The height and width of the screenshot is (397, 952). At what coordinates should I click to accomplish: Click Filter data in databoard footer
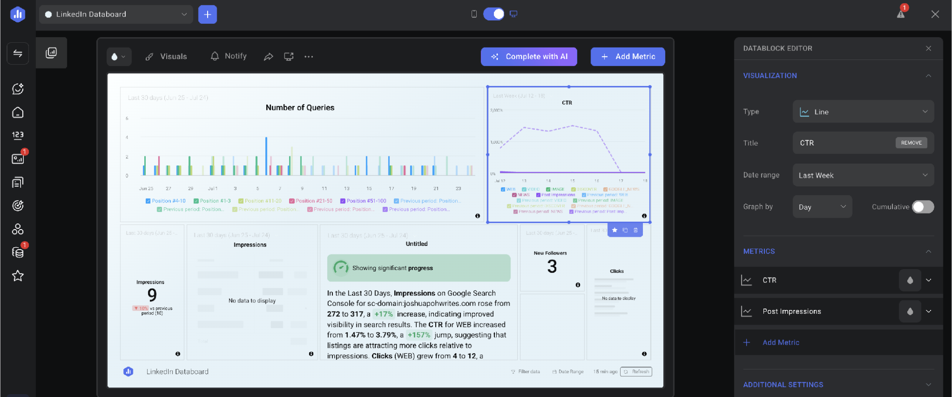click(x=525, y=372)
